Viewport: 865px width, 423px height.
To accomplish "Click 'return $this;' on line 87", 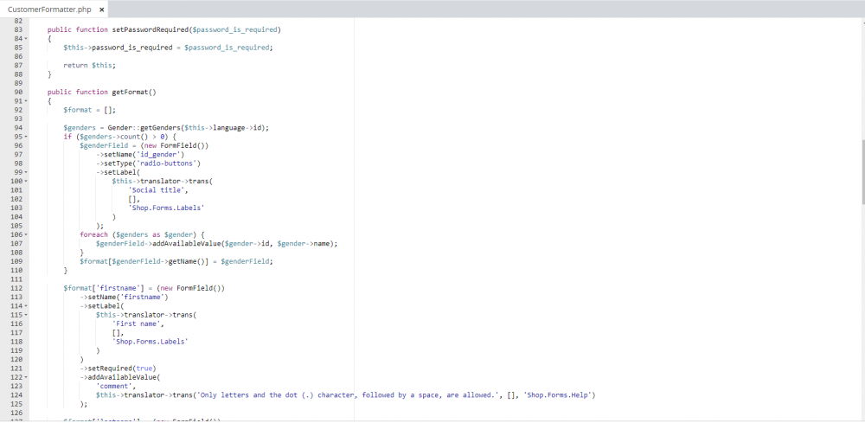I will (x=89, y=65).
